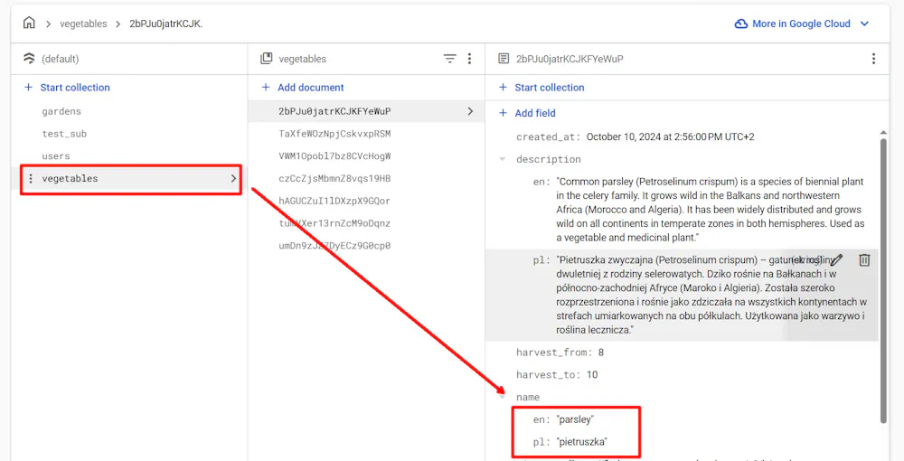Collapse the name map field
This screenshot has width=904, height=461.
click(503, 397)
